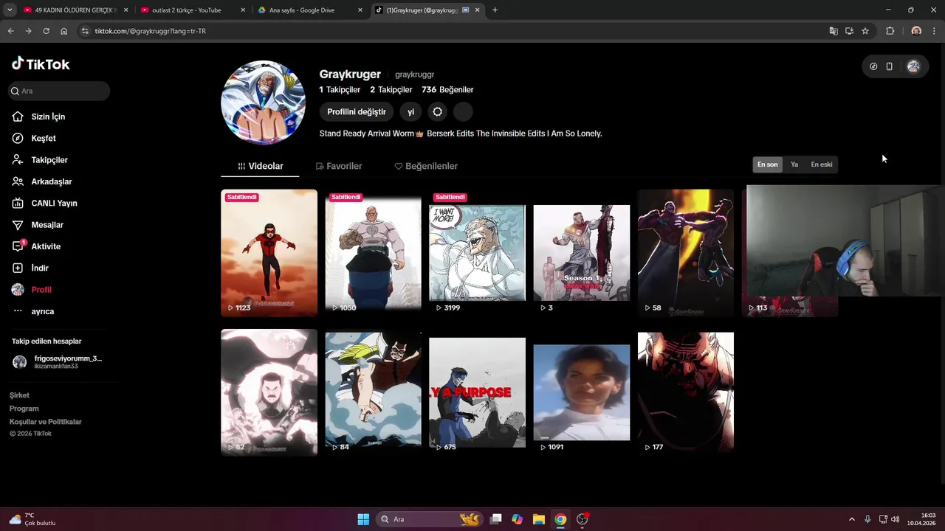The image size is (945, 531).
Task: Go back in browser history
Action: (x=10, y=31)
